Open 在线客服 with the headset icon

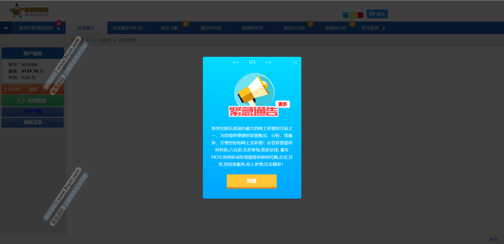[x=33, y=101]
